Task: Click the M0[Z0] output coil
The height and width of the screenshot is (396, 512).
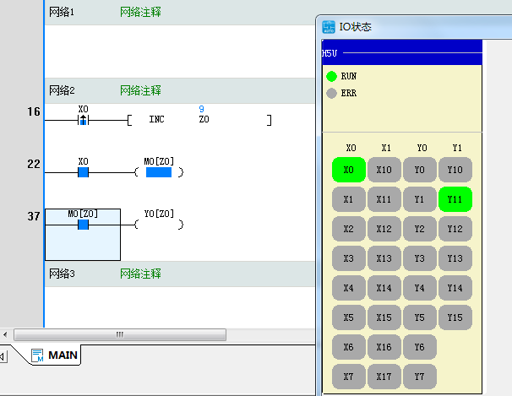Action: click(158, 172)
